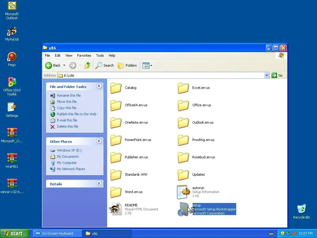Click Move this file link
Viewport: 317px width, 238px height.
tap(67, 102)
